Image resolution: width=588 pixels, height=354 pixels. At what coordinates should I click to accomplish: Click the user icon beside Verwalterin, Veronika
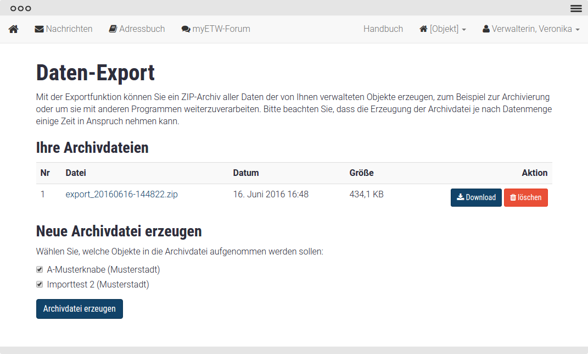(486, 29)
